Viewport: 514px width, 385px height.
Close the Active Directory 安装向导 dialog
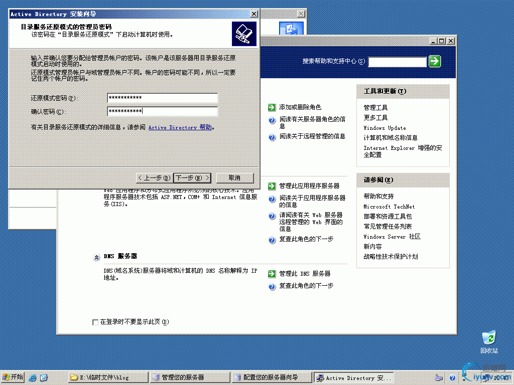click(x=253, y=14)
